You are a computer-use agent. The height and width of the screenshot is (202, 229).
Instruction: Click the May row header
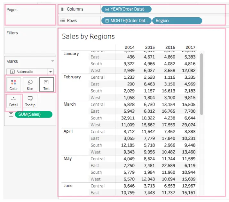click(67, 159)
